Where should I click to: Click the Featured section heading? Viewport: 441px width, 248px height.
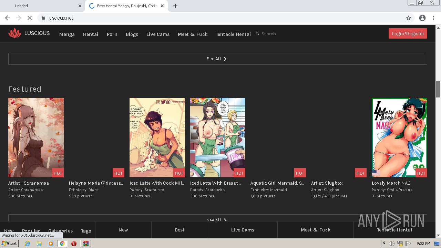[x=24, y=89]
